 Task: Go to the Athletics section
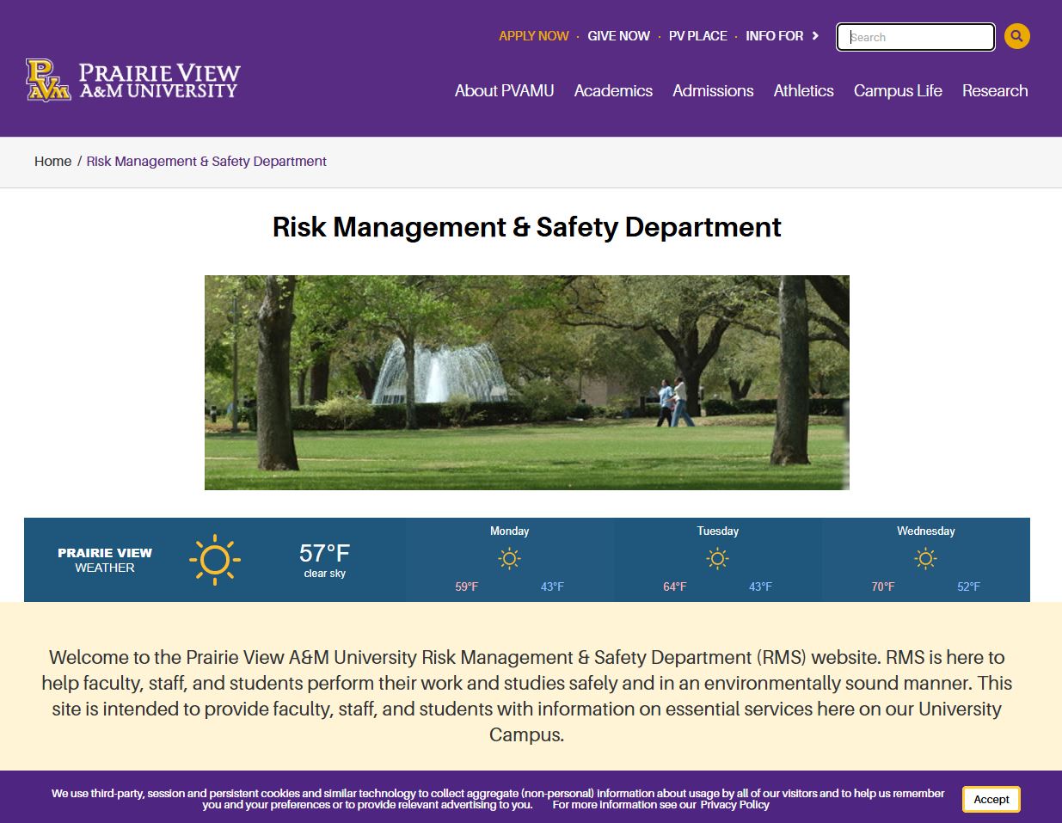tap(803, 91)
